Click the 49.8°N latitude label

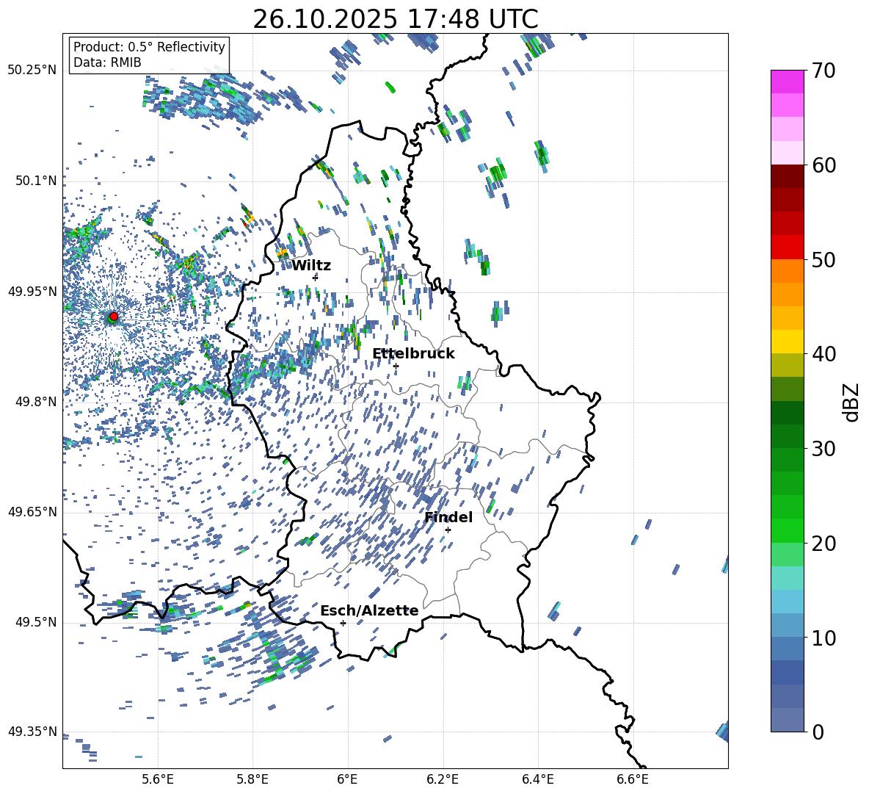[x=35, y=402]
